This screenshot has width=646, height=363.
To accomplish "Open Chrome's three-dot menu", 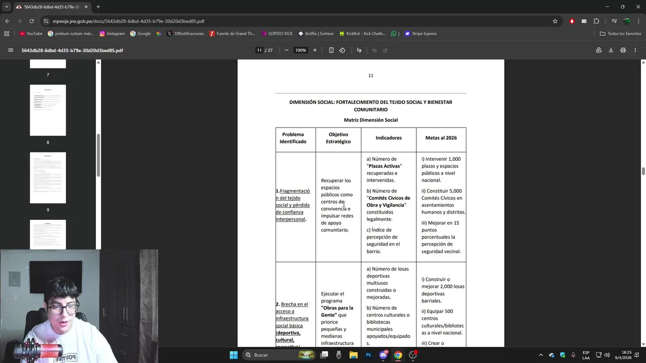I will [638, 21].
